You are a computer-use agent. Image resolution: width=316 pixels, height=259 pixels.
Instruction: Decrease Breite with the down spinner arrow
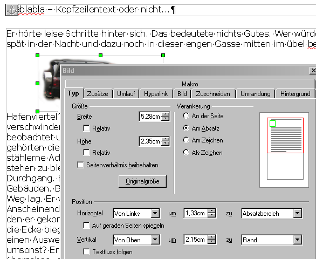[166, 119]
